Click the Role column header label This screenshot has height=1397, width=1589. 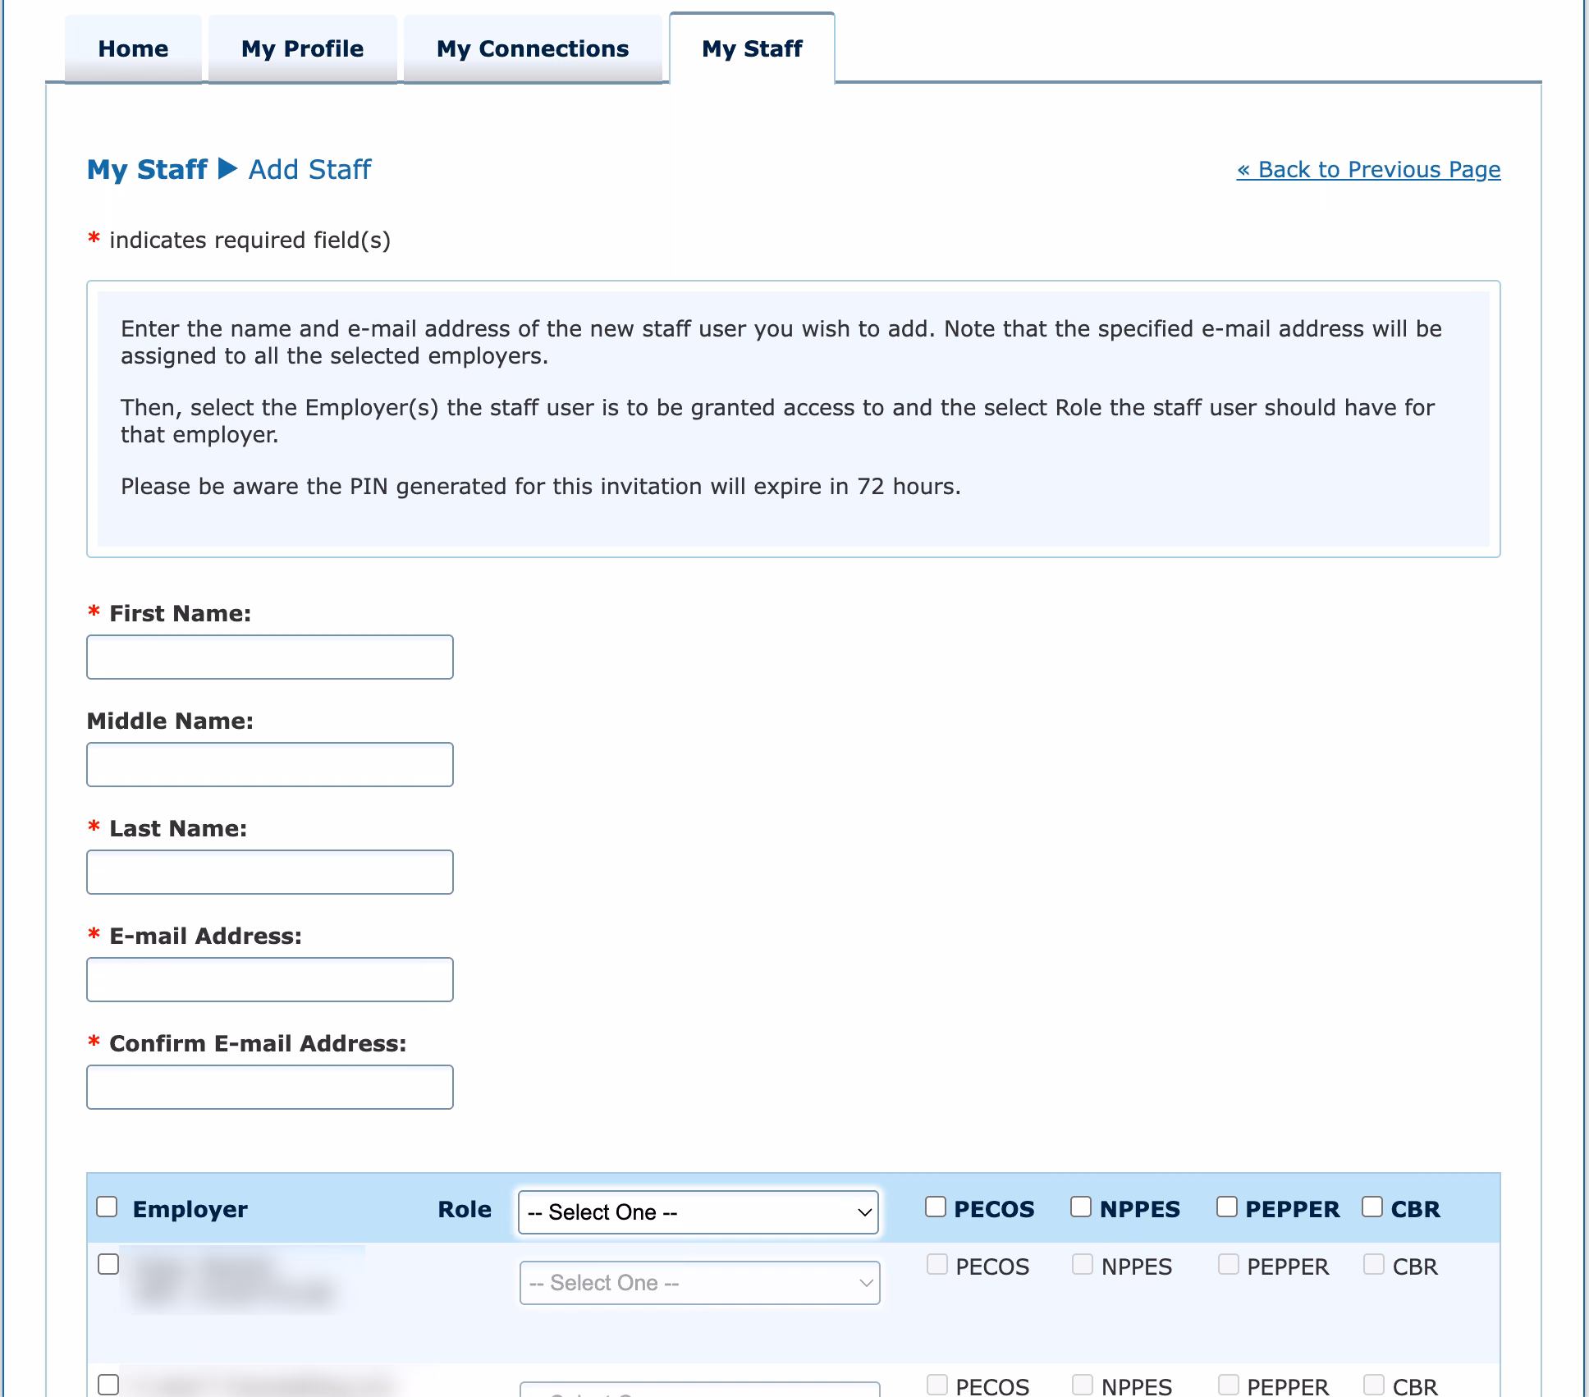pyautogui.click(x=465, y=1209)
